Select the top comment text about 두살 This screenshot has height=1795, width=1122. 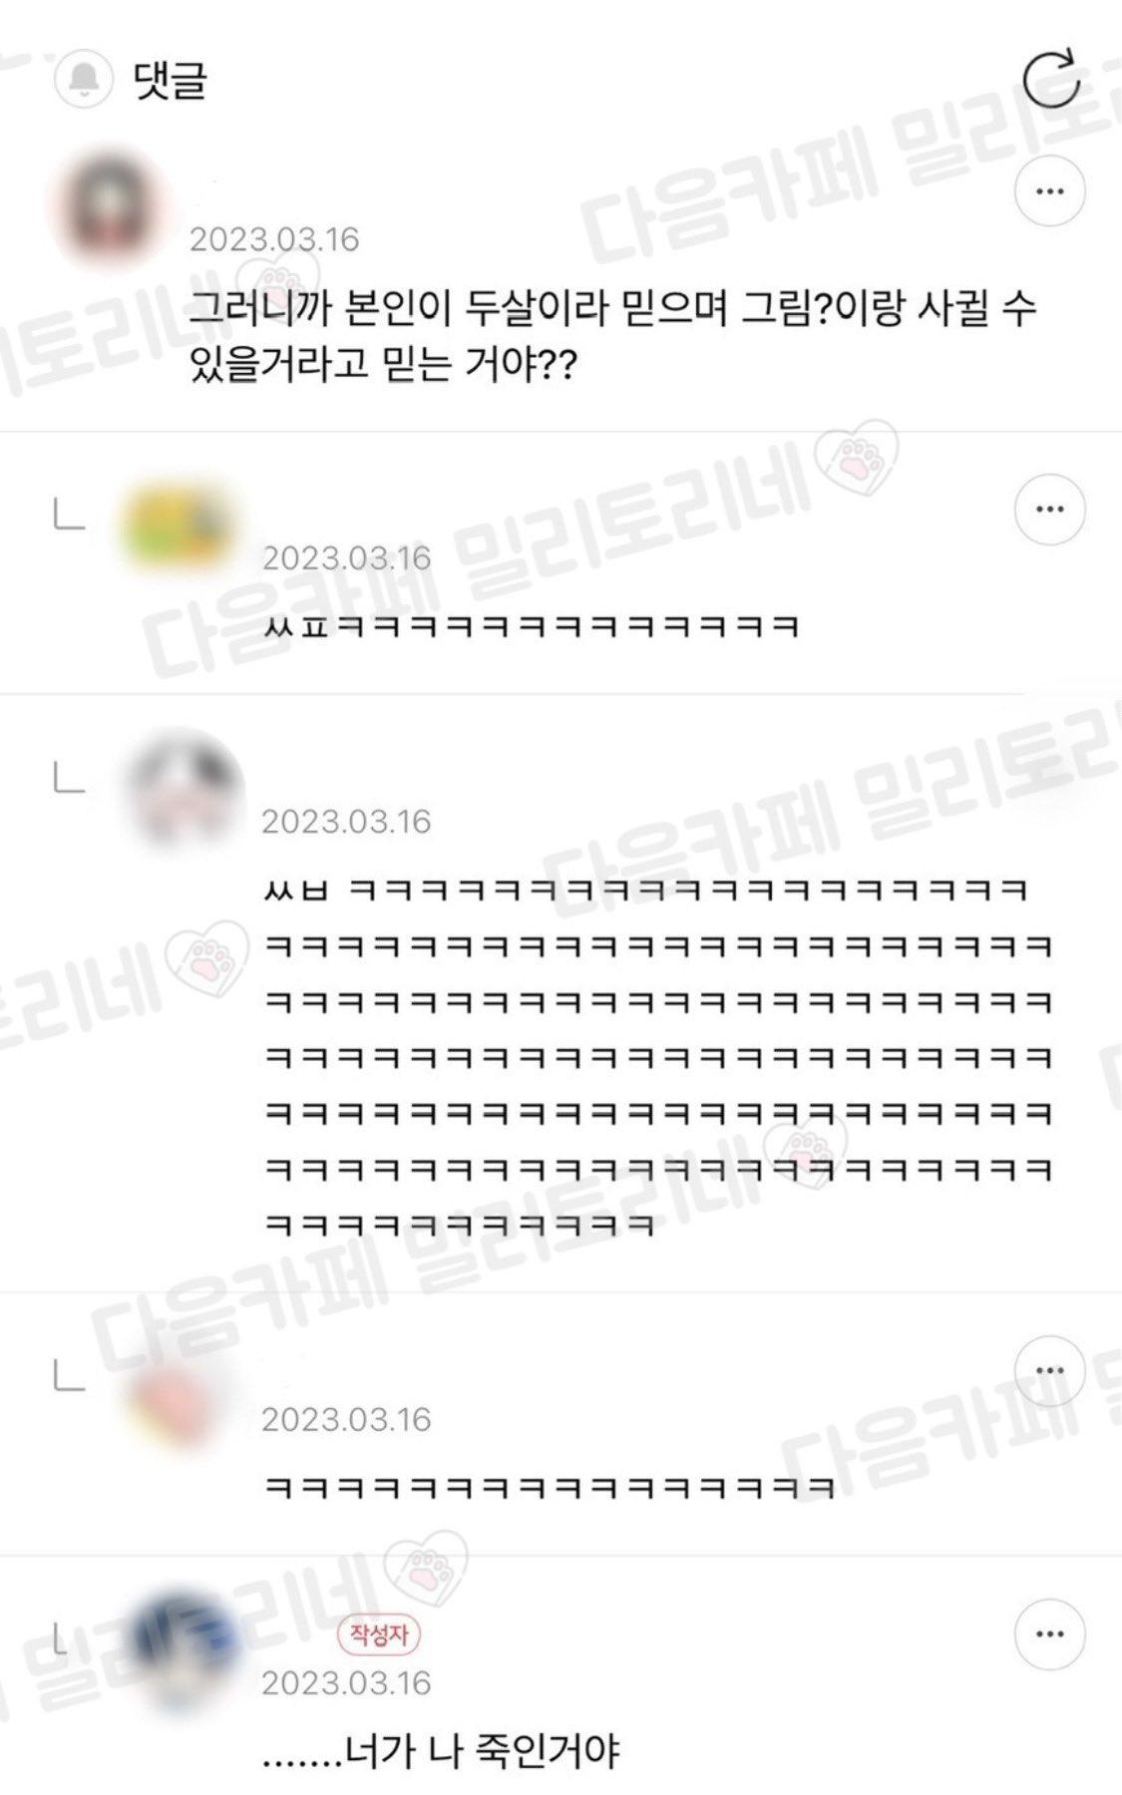coord(612,338)
